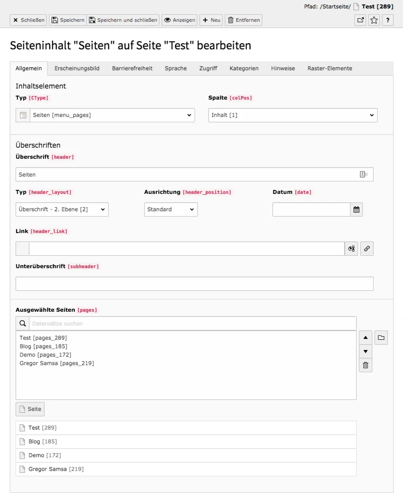403x495 pixels.
Task: Open the folder icon to browse pages
Action: (380, 338)
